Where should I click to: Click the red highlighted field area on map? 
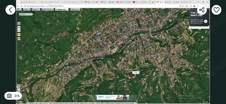coord(132,76)
